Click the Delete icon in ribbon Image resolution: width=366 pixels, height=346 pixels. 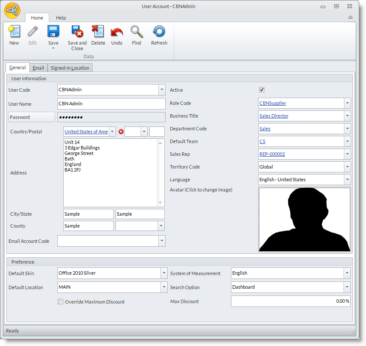pyautogui.click(x=98, y=32)
